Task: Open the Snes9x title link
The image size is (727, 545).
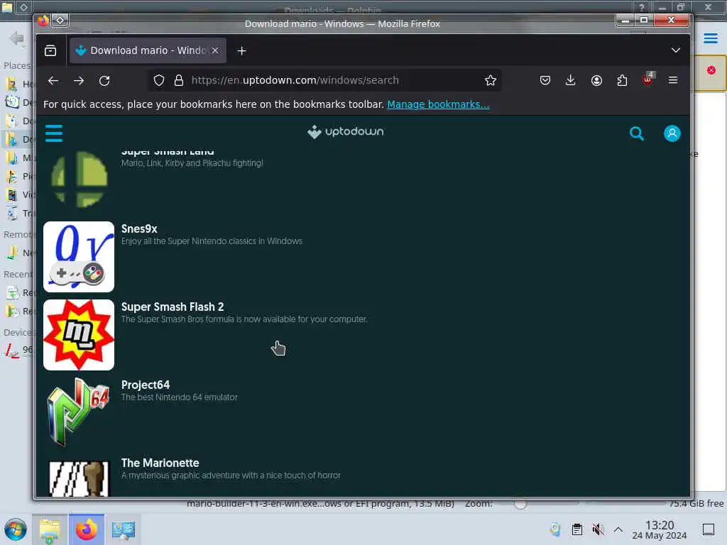Action: pyautogui.click(x=139, y=229)
